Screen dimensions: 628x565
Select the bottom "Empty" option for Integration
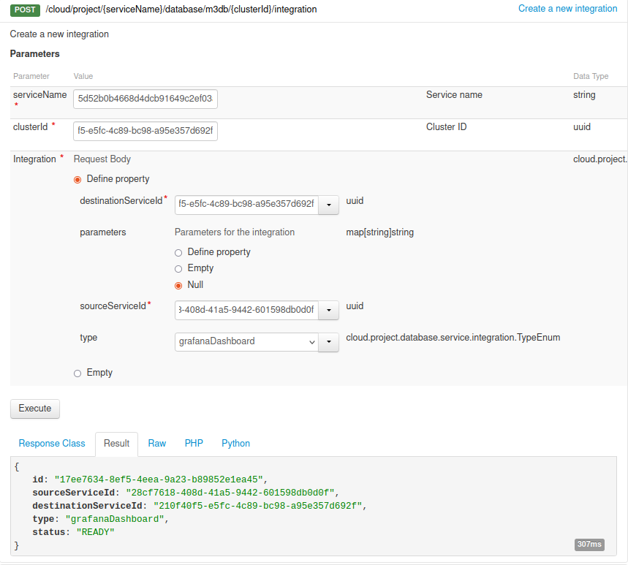[77, 373]
